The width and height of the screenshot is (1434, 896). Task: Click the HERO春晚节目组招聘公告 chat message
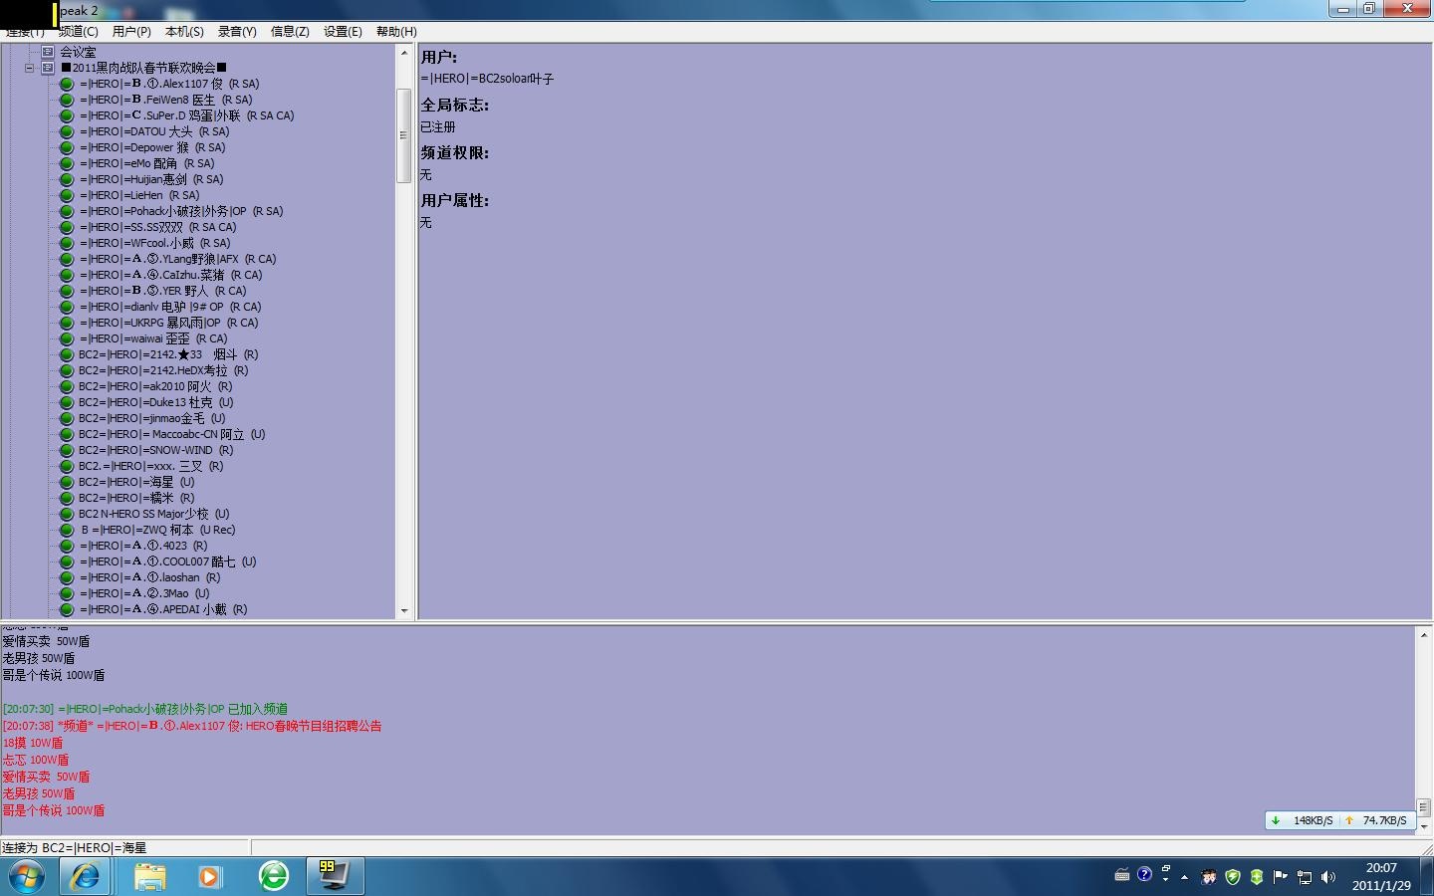[x=192, y=726]
